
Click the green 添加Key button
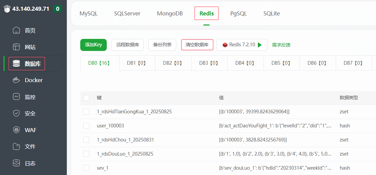(93, 45)
